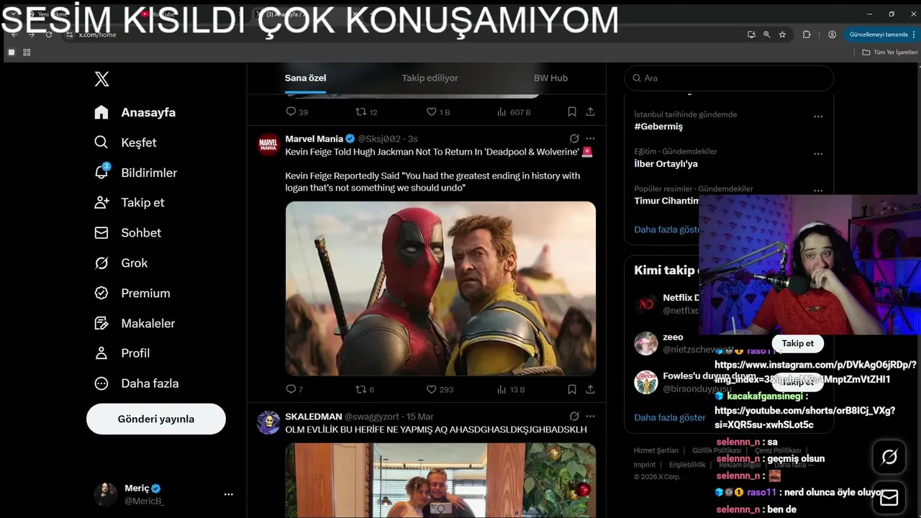Image resolution: width=921 pixels, height=518 pixels.
Task: Open the Marvel Mania username link
Action: pyautogui.click(x=314, y=139)
